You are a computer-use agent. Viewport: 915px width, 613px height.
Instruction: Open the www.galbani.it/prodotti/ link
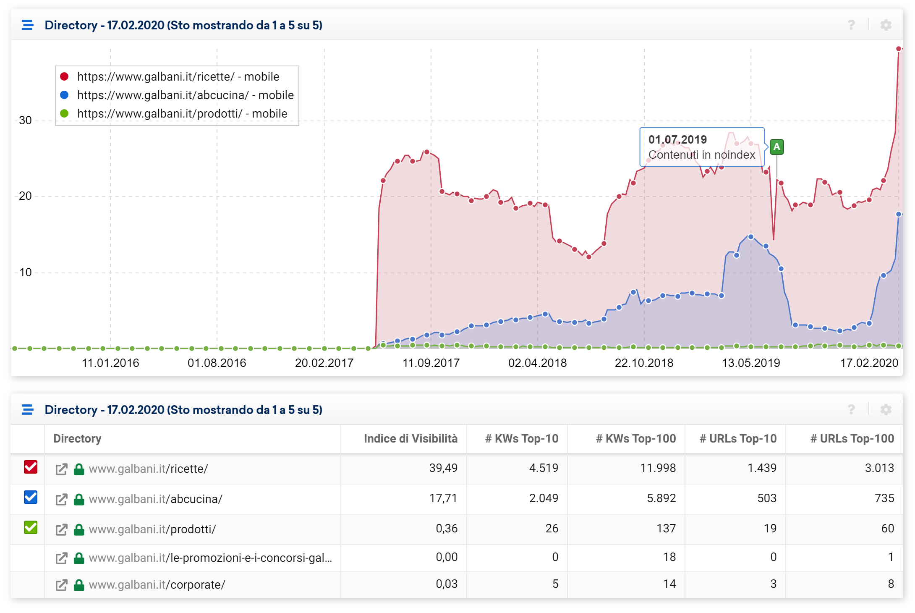152,529
